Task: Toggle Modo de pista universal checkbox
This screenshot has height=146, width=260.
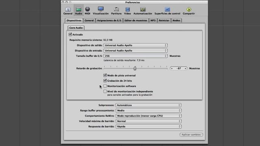Action: pyautogui.click(x=105, y=75)
